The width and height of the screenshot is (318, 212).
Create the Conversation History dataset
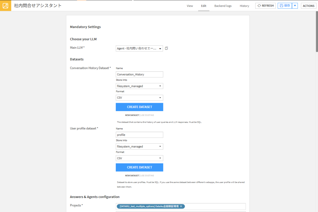tap(139, 107)
